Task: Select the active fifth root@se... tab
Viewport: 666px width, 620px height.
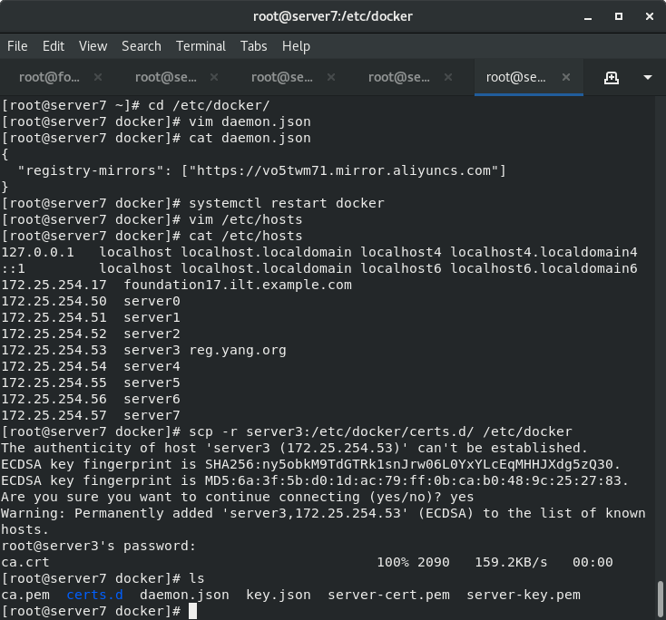Action: [515, 77]
